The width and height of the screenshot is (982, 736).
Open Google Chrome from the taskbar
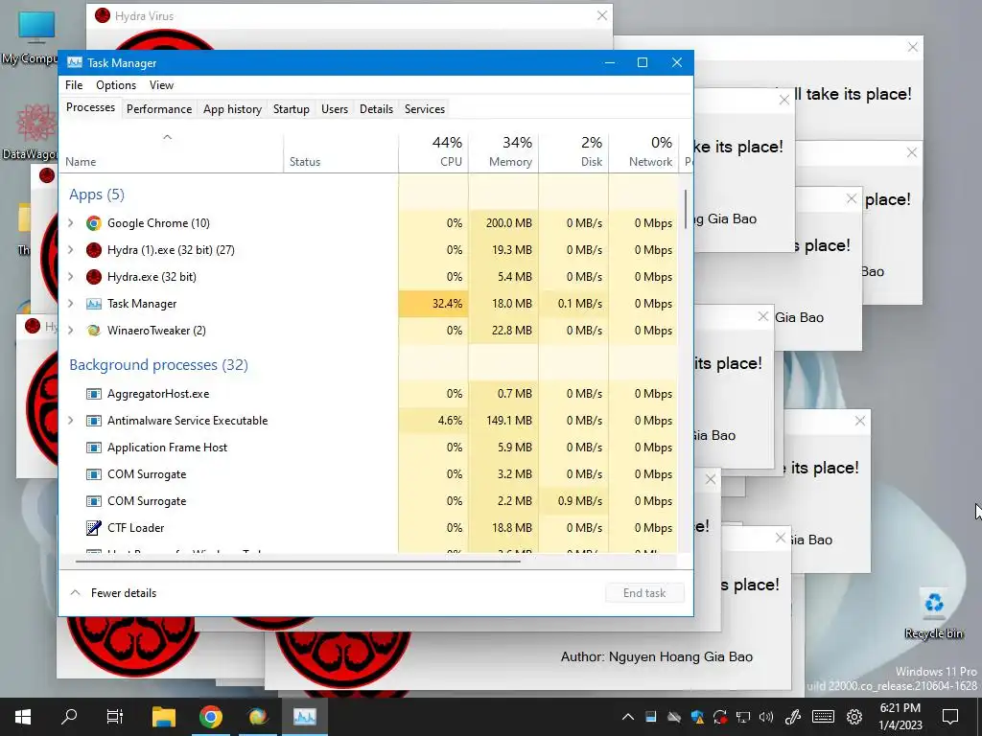211,717
